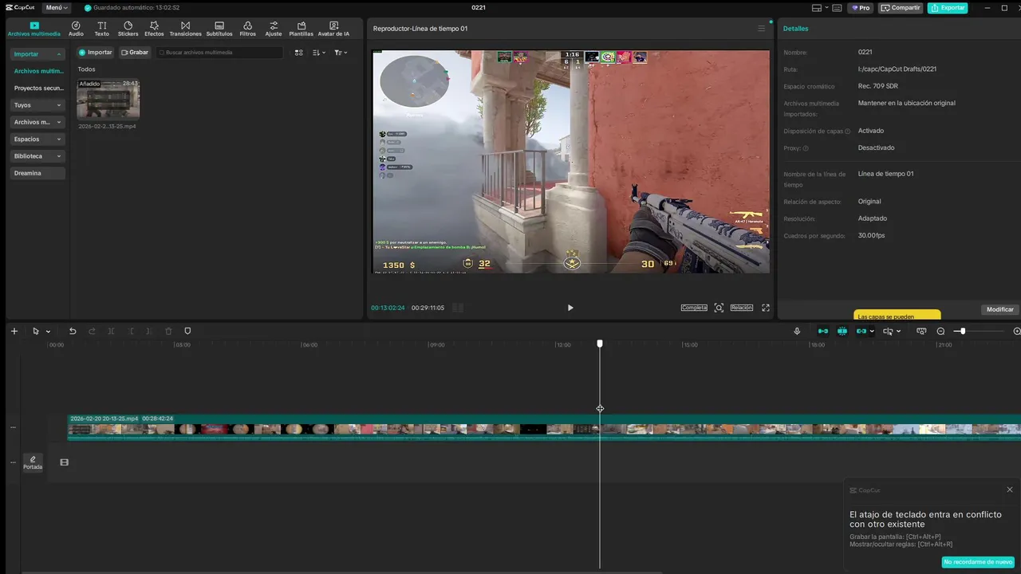This screenshot has width=1021, height=574.
Task: Select Dreamina in sidebar
Action: coord(37,173)
